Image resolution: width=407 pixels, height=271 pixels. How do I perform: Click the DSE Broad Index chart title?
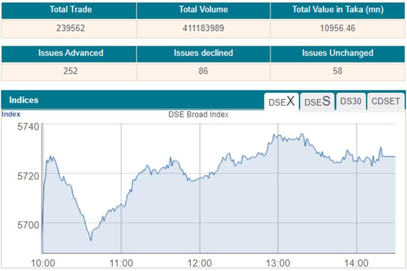point(199,115)
